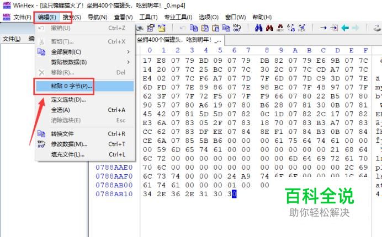Click greyed 移除(R)... menu entry

(x=85, y=73)
